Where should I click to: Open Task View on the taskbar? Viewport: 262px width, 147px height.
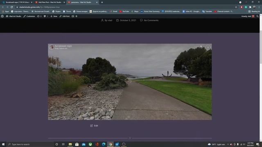pyautogui.click(x=63, y=144)
